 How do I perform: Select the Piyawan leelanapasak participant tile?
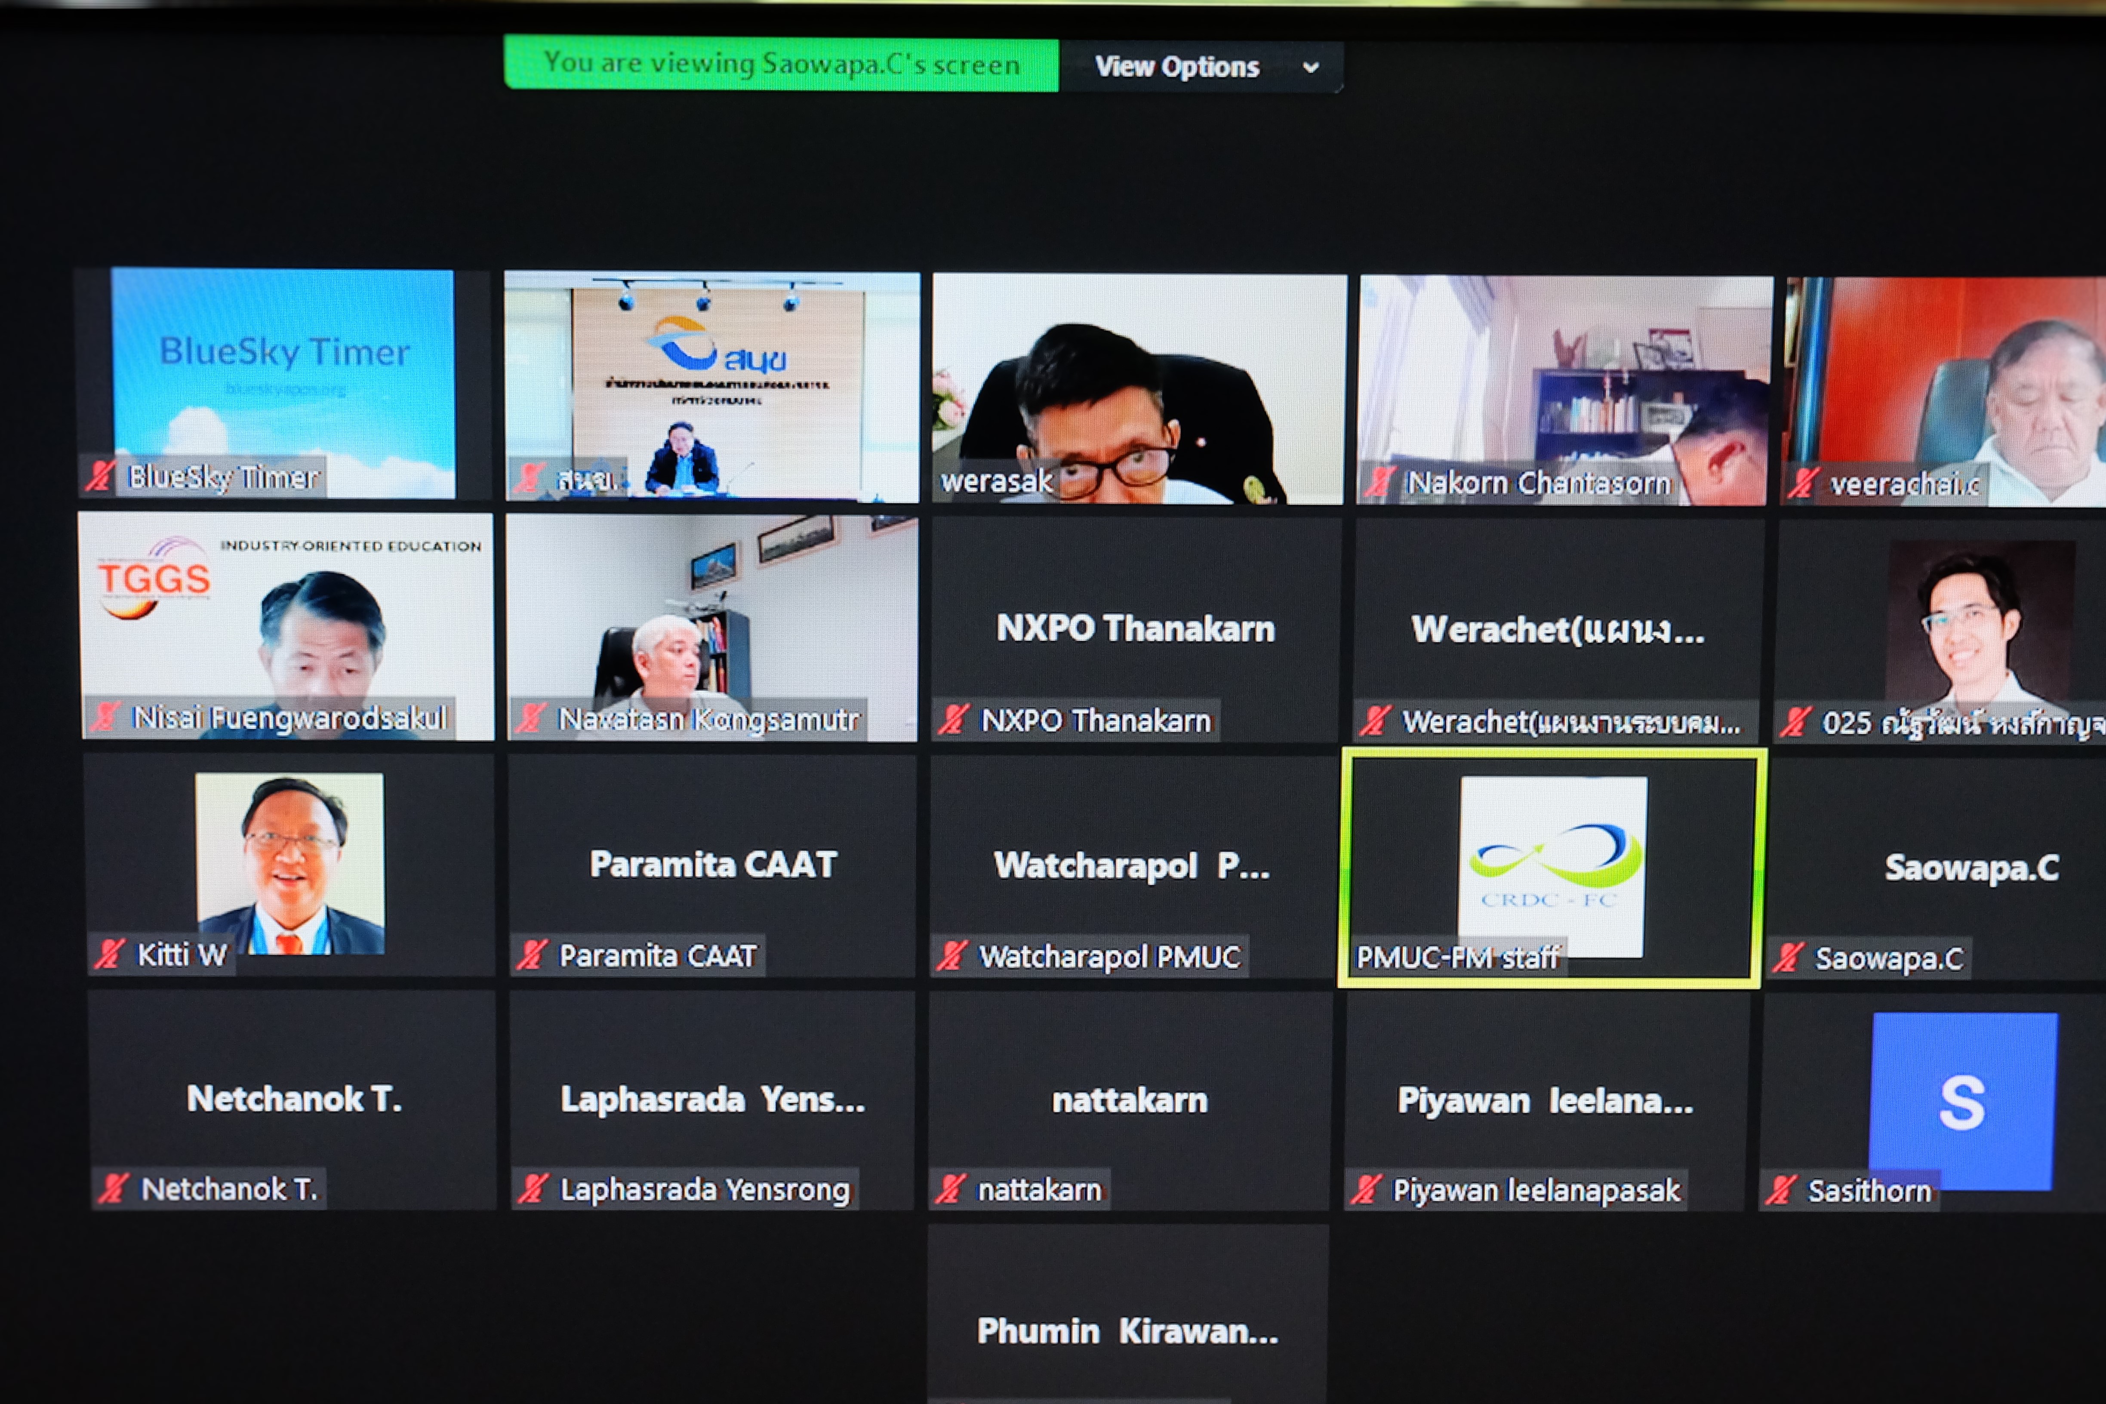click(1546, 1101)
